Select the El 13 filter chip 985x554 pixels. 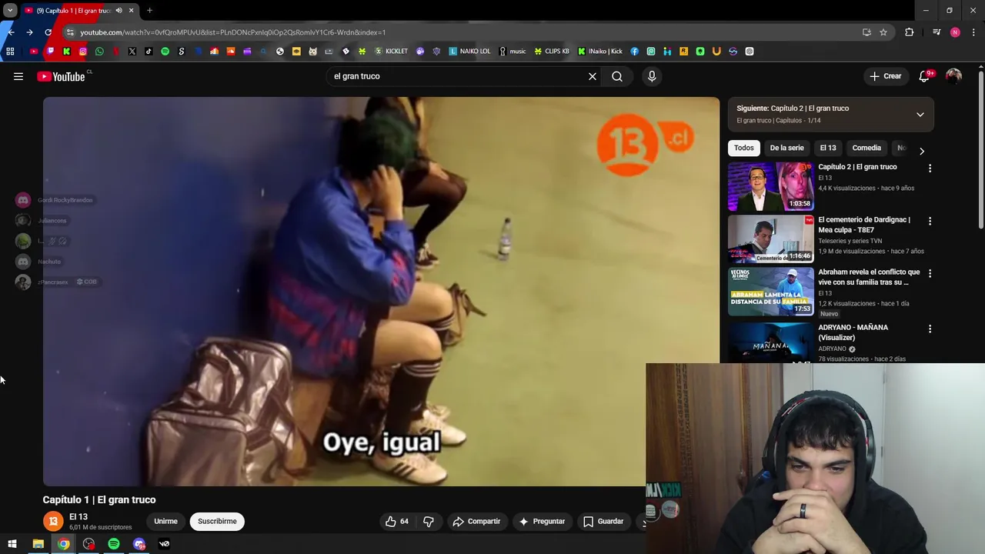pyautogui.click(x=827, y=148)
